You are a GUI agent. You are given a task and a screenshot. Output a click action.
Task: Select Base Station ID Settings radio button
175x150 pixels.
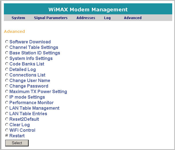[x=7, y=53]
